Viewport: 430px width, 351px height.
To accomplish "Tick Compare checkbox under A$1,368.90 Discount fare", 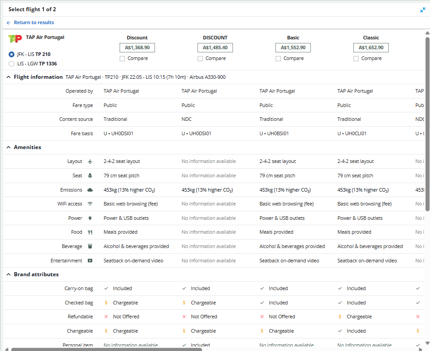I will [123, 59].
